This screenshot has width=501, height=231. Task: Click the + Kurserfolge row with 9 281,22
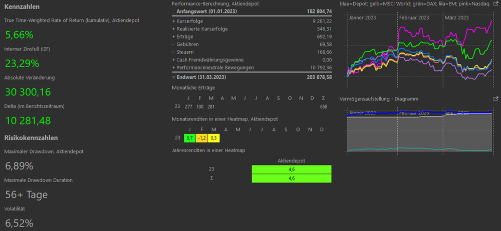pyautogui.click(x=252, y=21)
